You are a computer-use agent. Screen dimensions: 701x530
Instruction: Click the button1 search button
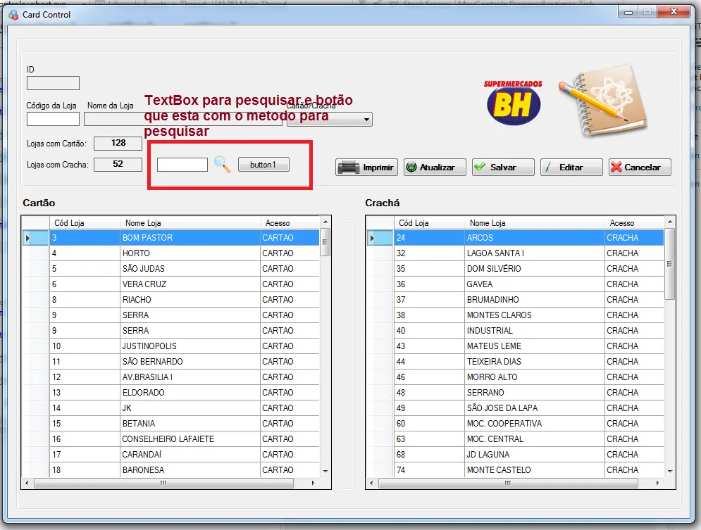click(x=263, y=164)
